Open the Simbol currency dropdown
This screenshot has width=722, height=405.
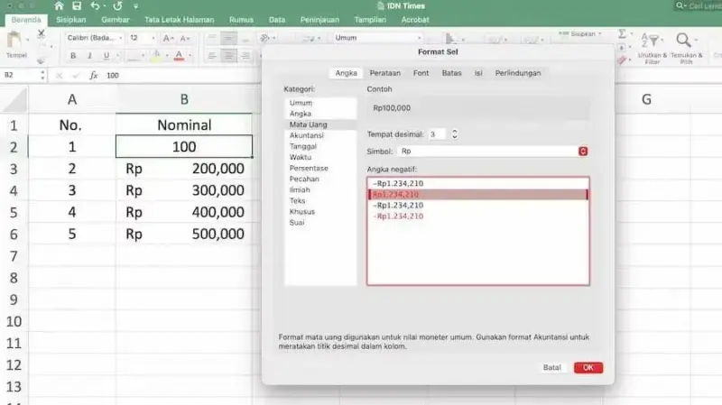point(583,152)
